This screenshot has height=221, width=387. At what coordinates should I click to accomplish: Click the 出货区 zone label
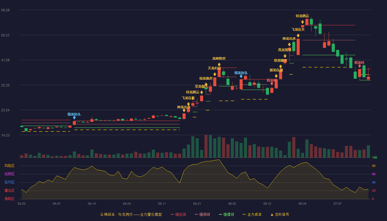[x=9, y=174]
